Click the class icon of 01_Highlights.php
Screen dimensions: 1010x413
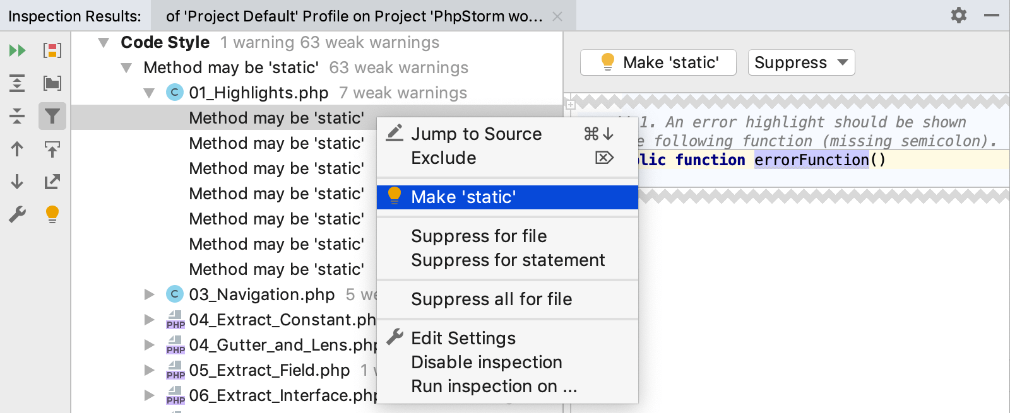(x=175, y=93)
